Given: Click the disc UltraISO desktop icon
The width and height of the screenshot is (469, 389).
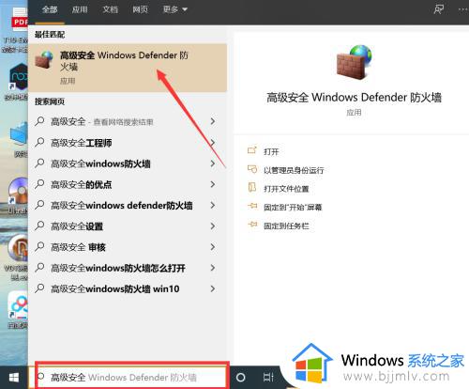Looking at the screenshot, I should click(19, 191).
